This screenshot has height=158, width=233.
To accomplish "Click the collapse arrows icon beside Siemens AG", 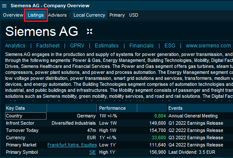I will (x=90, y=32).
